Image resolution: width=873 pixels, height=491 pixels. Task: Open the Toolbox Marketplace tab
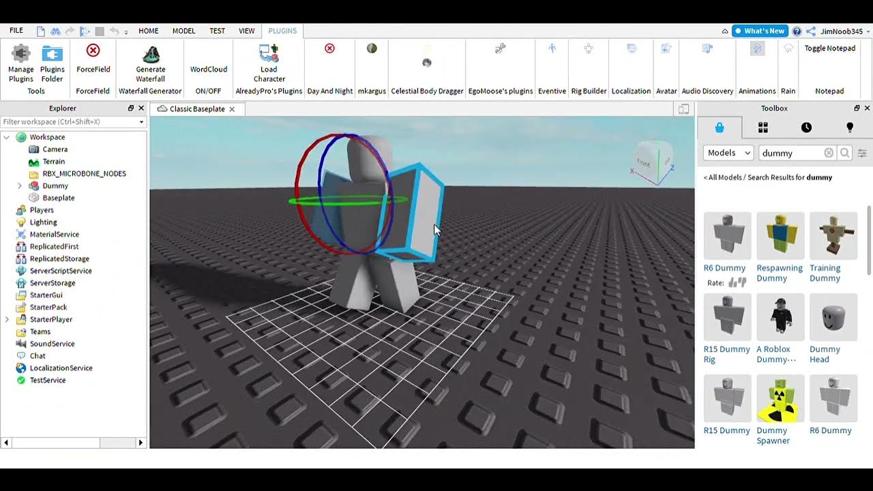pos(719,128)
